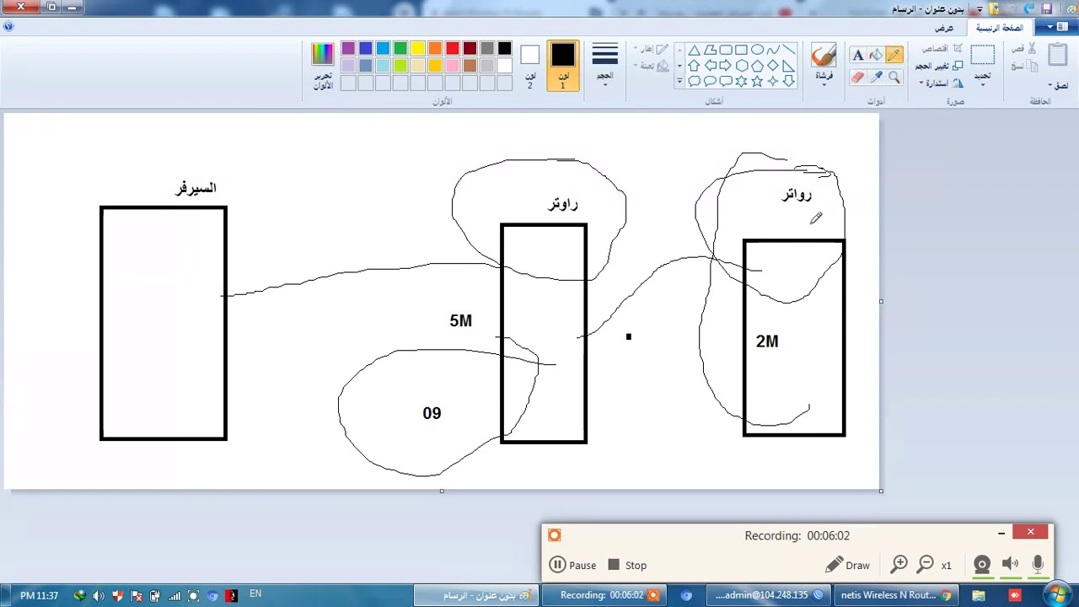The width and height of the screenshot is (1079, 607).
Task: Click the taskbar clock 11:37 PM
Action: 40,595
